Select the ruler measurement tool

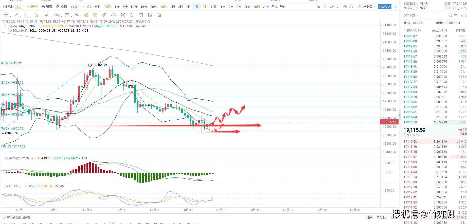pos(104,15)
